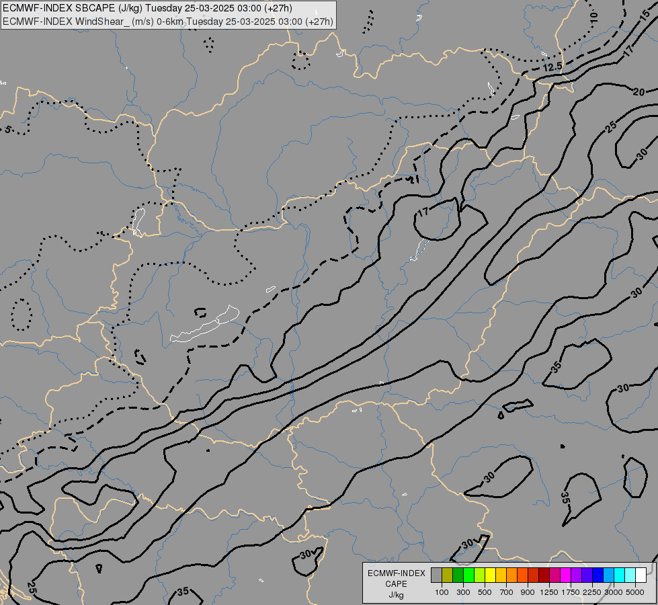
Task: Select the orange swatch right of 700 tick
Action: (511, 575)
